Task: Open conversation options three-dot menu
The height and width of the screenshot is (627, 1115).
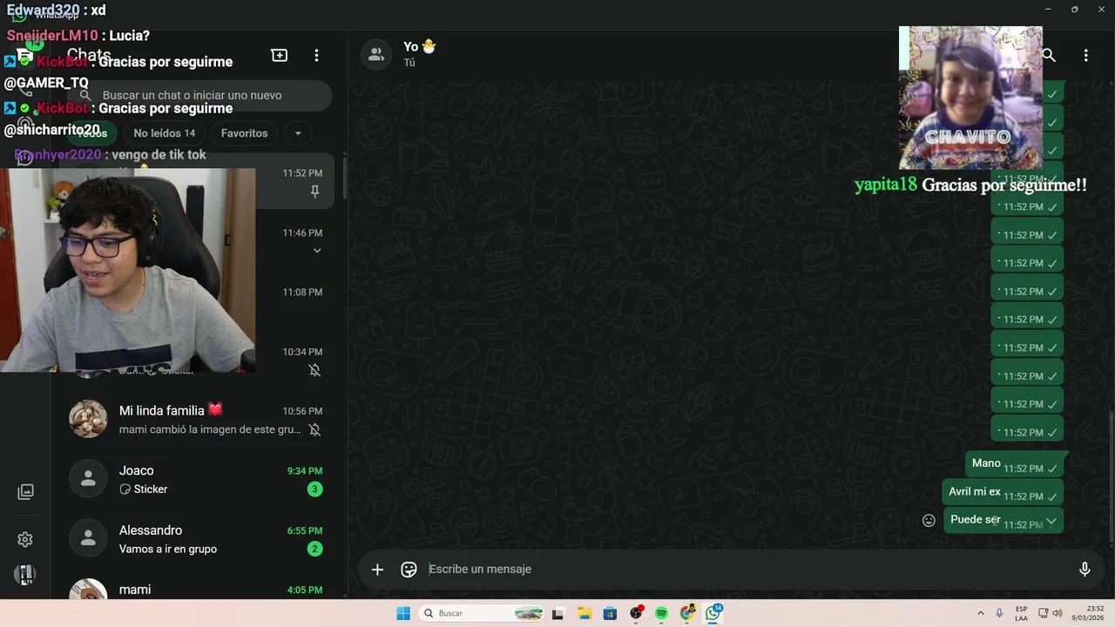Action: [x=1085, y=55]
